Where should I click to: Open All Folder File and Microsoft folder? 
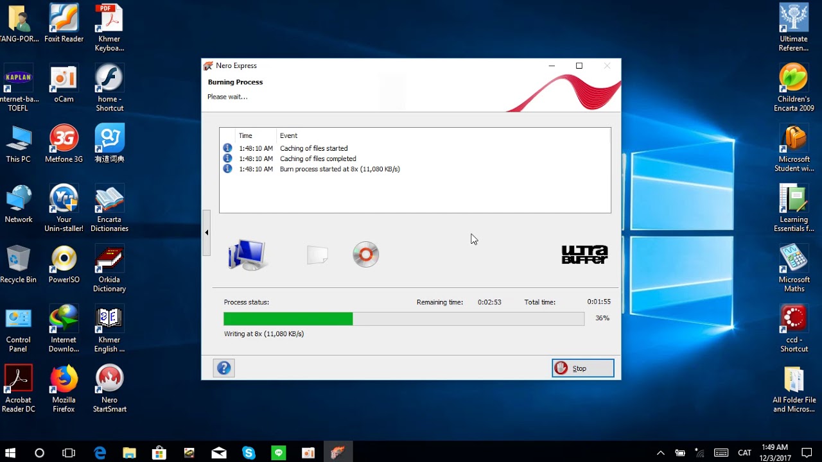click(x=794, y=389)
